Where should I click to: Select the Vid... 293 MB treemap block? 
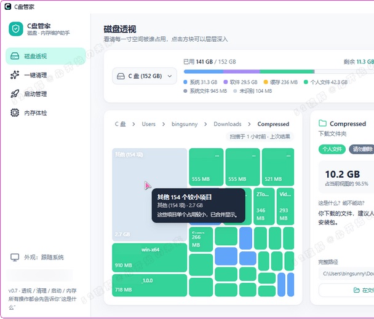click(285, 207)
